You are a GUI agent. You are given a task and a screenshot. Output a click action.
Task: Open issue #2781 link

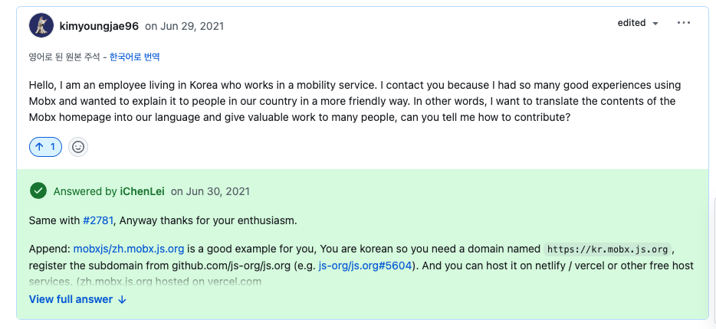[97, 221]
